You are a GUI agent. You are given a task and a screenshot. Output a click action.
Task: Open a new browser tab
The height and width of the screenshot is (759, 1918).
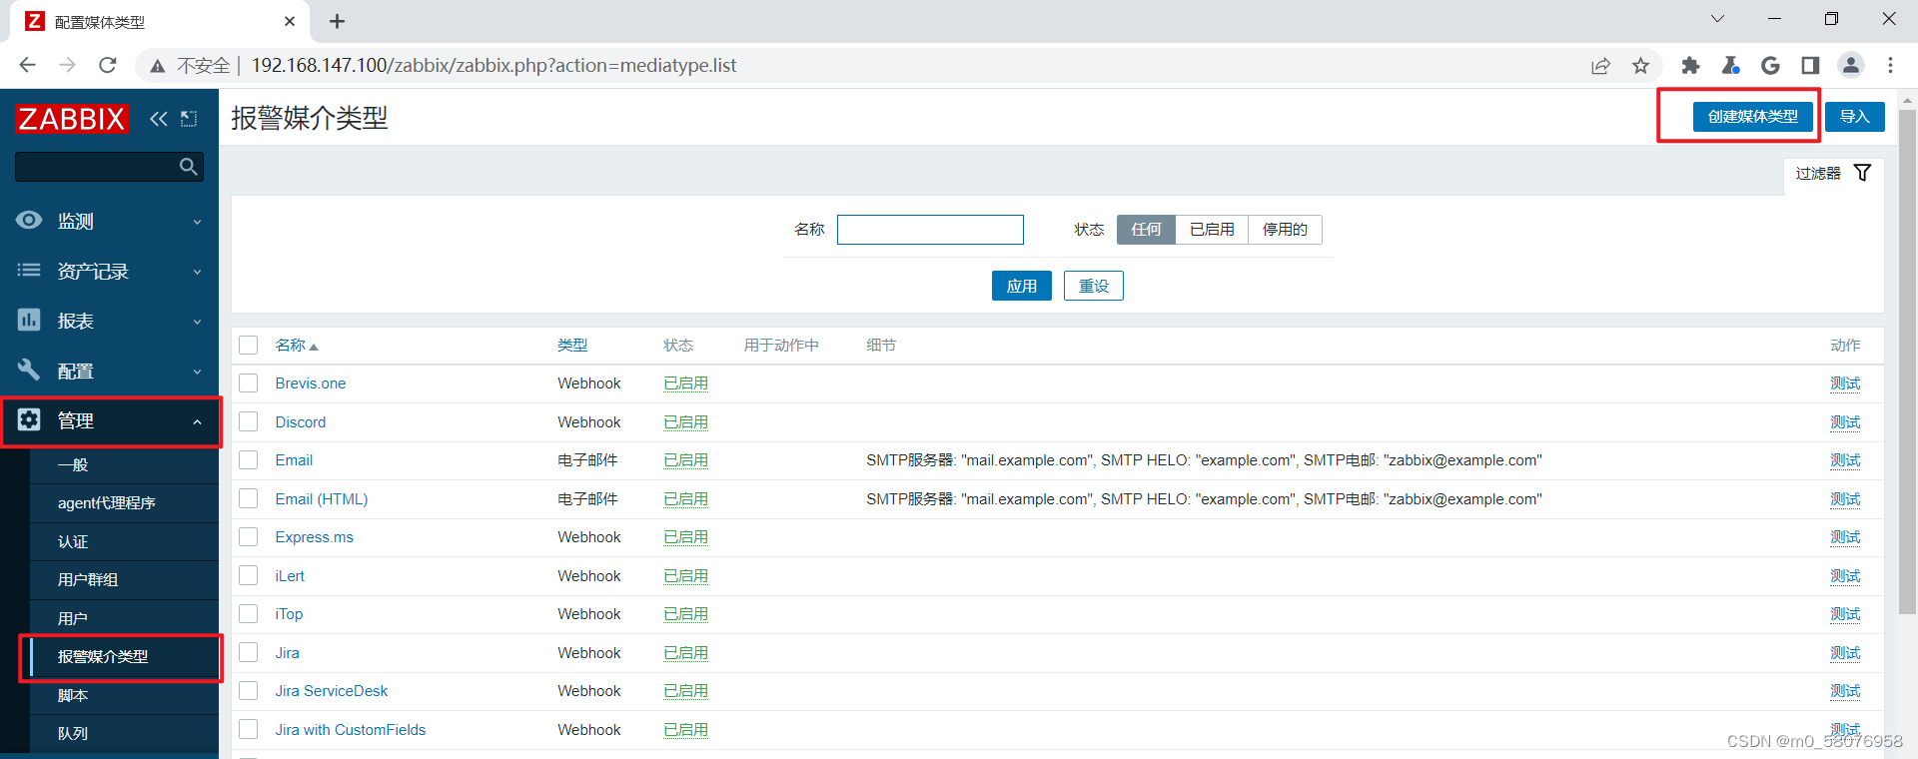(x=337, y=21)
